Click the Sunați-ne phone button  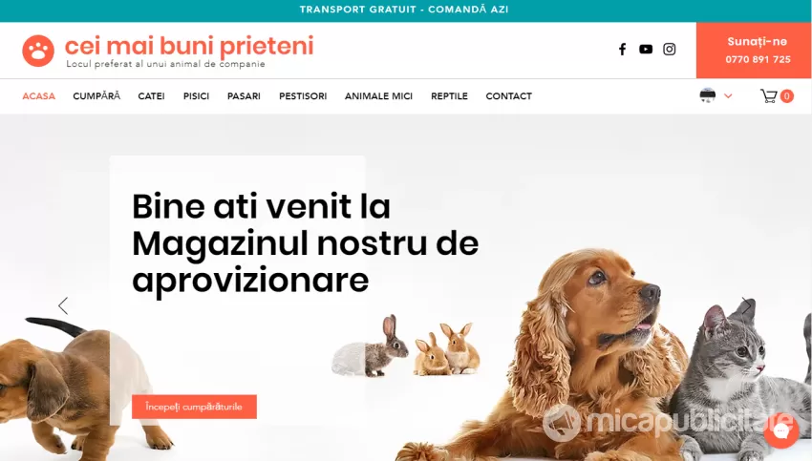(x=754, y=51)
